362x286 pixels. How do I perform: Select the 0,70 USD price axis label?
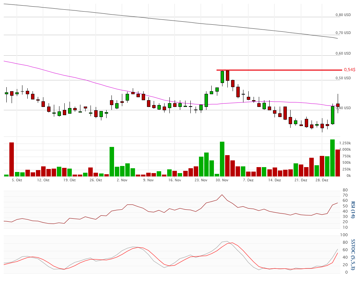pyautogui.click(x=343, y=33)
